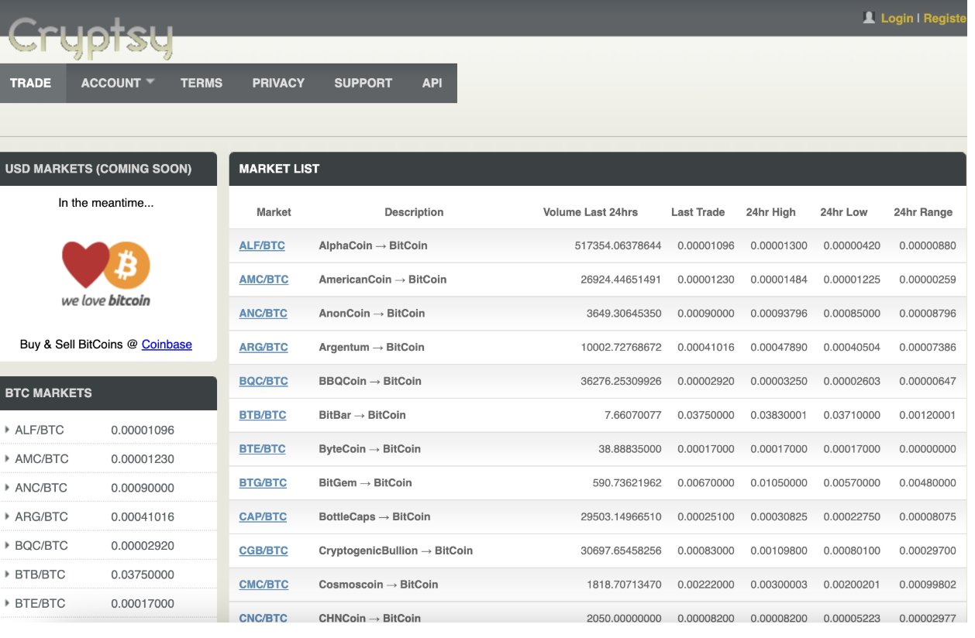This screenshot has width=975, height=638.
Task: Click volume value 26924.44651491
Action: [x=622, y=280]
